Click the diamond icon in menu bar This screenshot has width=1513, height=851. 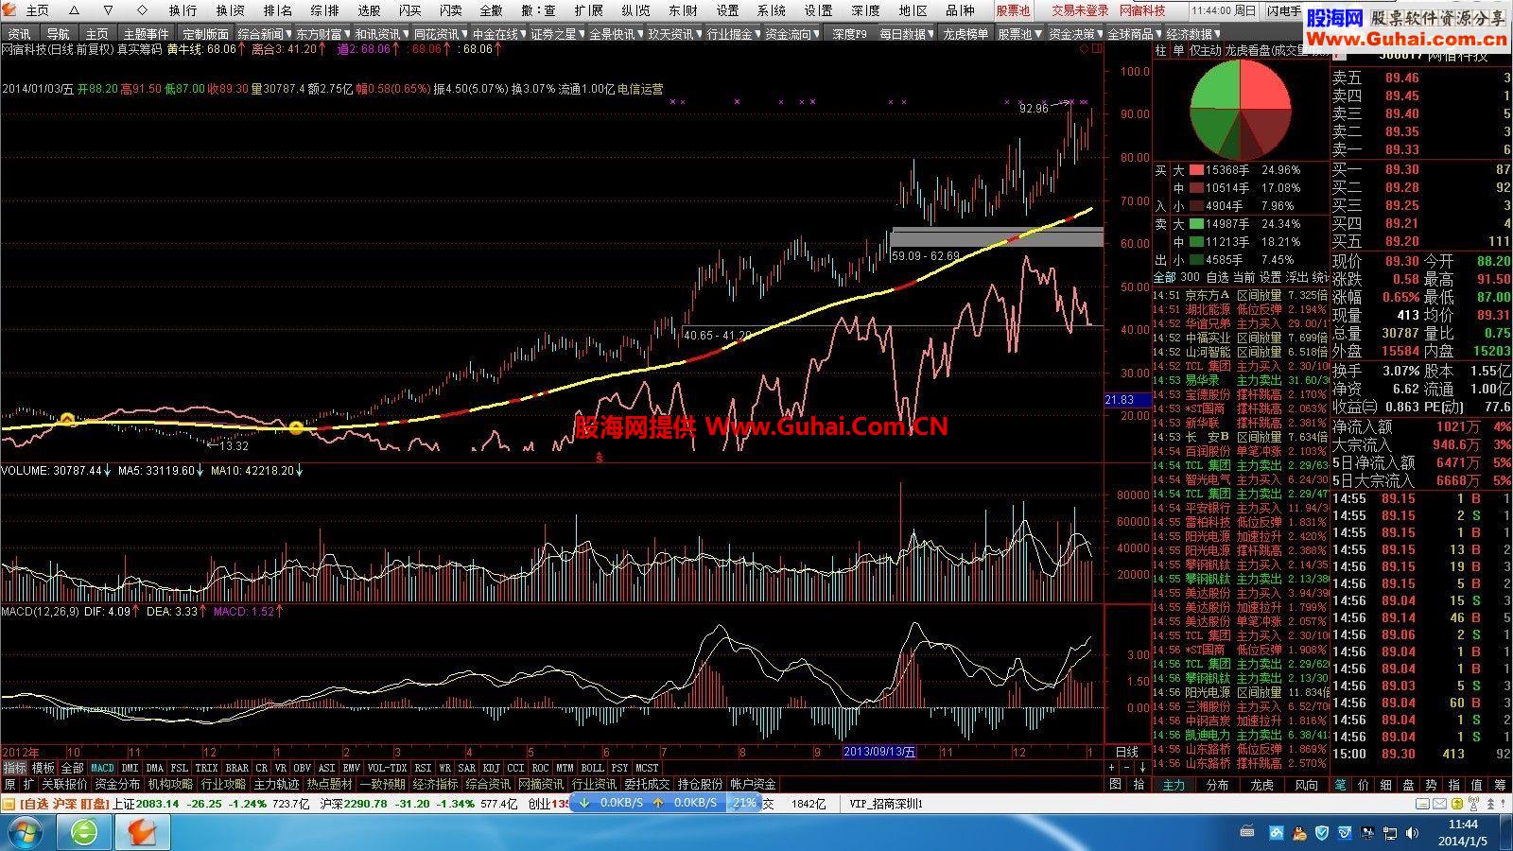point(142,10)
